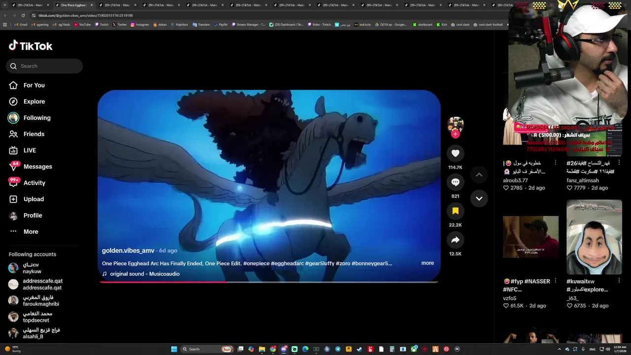Open File Explorer from the taskbar
Screen dimensions: 631x355
[262, 349]
